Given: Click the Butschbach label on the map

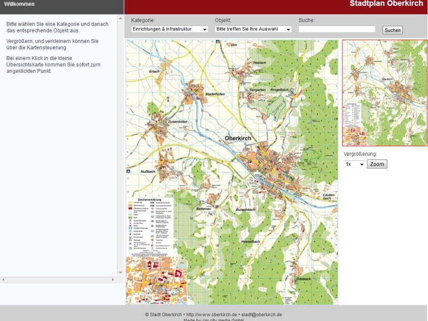Looking at the screenshot, I should [x=246, y=209].
